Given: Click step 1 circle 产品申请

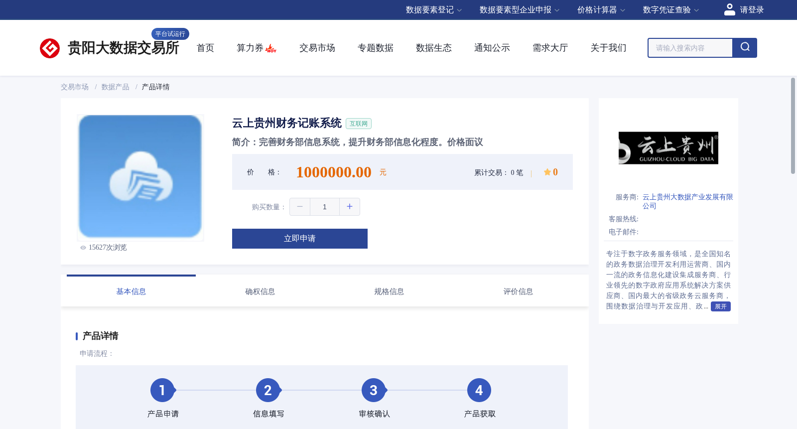Looking at the screenshot, I should pos(162,390).
